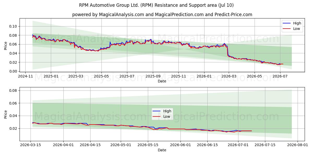
Task: Click the '2025-09' tick label on top chart
Action: coord(153,76)
